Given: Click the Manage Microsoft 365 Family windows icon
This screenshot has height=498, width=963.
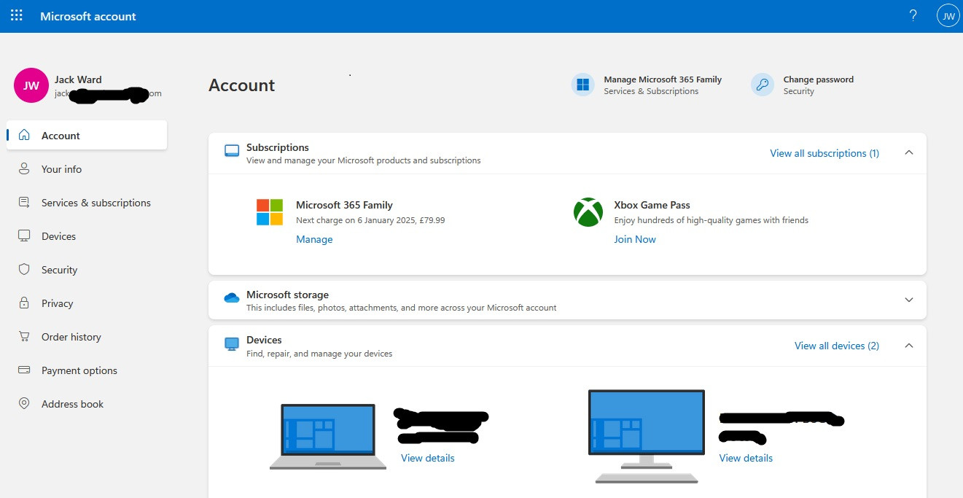Looking at the screenshot, I should 583,85.
